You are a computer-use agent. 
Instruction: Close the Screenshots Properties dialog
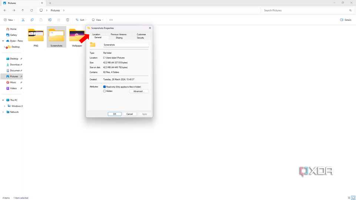coord(150,28)
